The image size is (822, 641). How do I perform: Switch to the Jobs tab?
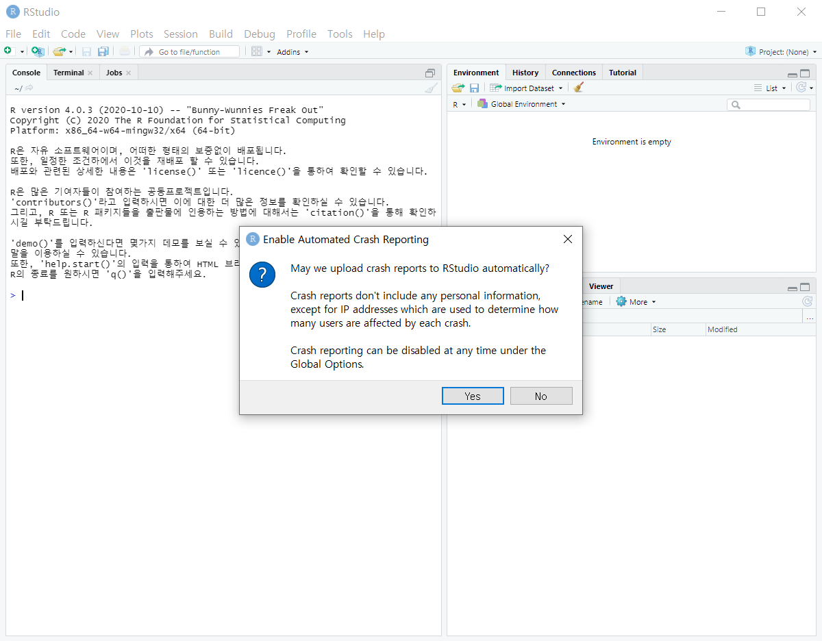click(114, 73)
